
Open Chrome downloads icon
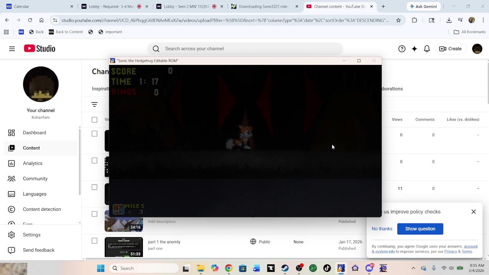click(x=449, y=20)
